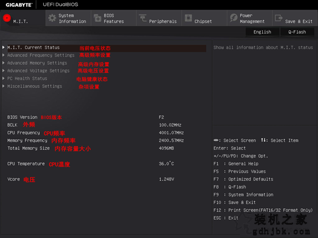Open the BIOS Features tab
Viewport: 318px width, 238px height.
[x=114, y=18]
